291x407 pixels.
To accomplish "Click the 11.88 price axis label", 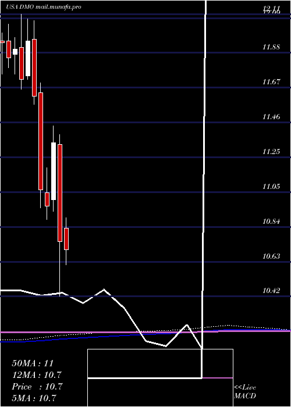I will (x=271, y=47).
